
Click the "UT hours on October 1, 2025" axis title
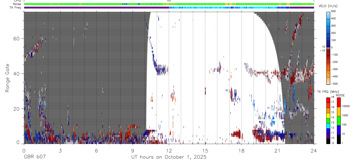[x=169, y=157]
